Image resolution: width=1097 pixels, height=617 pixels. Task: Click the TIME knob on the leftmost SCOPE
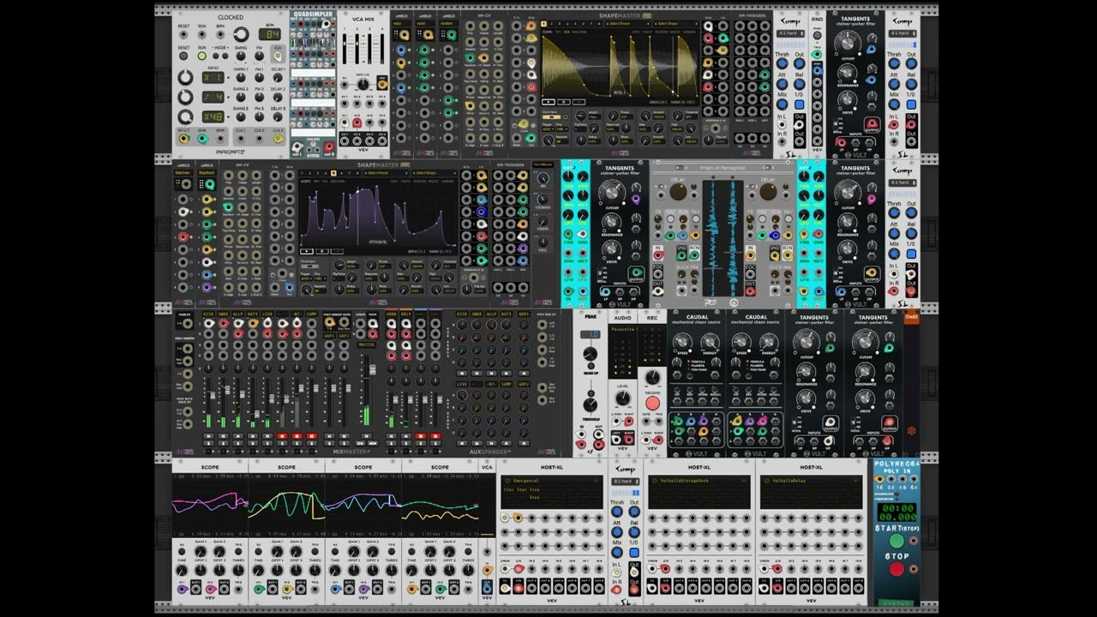[182, 571]
